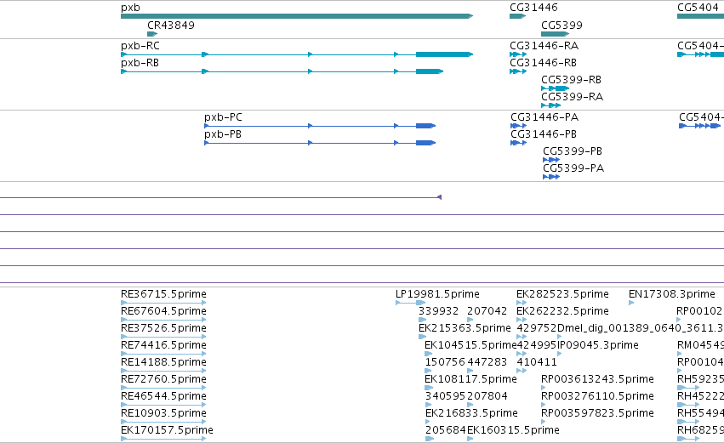
Task: Click the EK170157.5prime EST label
Action: pyautogui.click(x=167, y=430)
